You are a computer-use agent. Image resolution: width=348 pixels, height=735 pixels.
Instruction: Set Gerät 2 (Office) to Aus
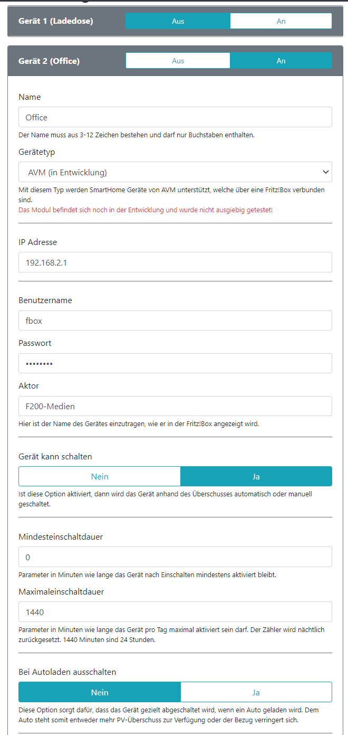178,61
